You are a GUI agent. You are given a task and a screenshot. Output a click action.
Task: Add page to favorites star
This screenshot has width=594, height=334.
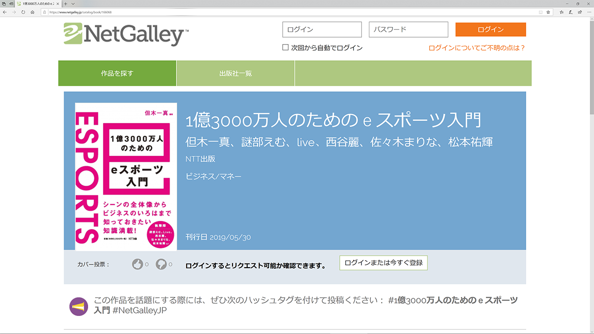(x=548, y=12)
